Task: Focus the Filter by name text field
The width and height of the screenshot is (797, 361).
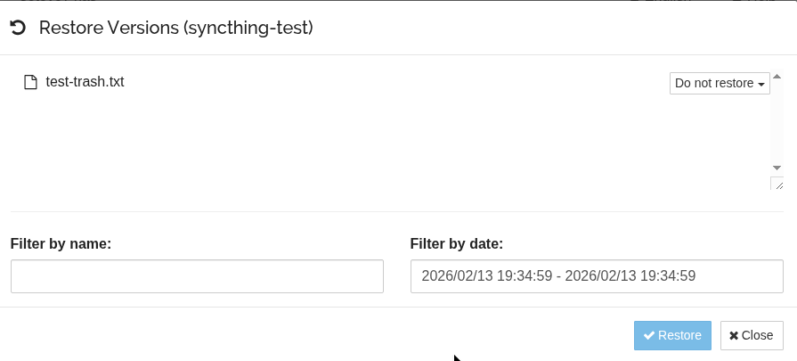Action: pos(197,276)
